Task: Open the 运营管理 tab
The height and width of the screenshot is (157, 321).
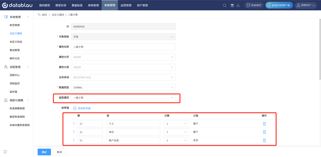Action: click(126, 5)
